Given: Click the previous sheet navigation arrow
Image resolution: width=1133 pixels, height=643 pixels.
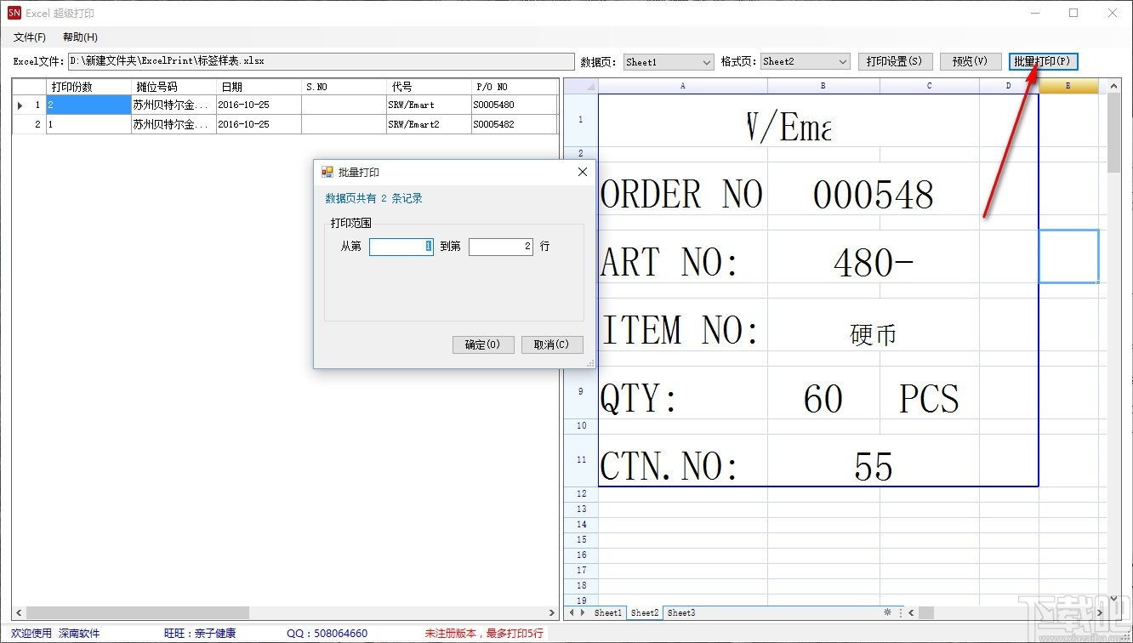Looking at the screenshot, I should coord(572,612).
